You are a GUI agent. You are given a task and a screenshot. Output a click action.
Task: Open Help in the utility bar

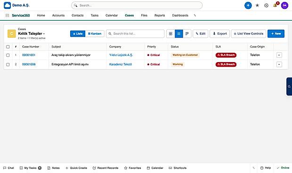click(265, 168)
